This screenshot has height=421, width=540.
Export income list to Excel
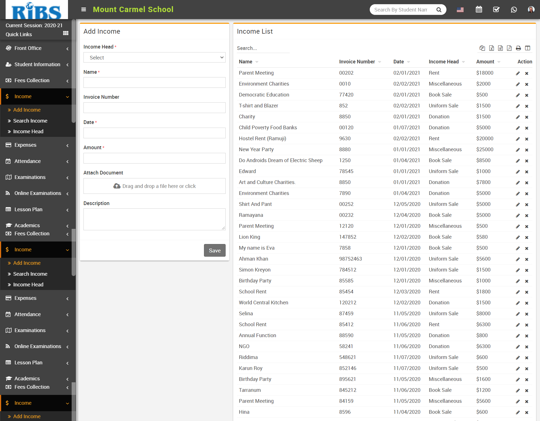pos(491,48)
